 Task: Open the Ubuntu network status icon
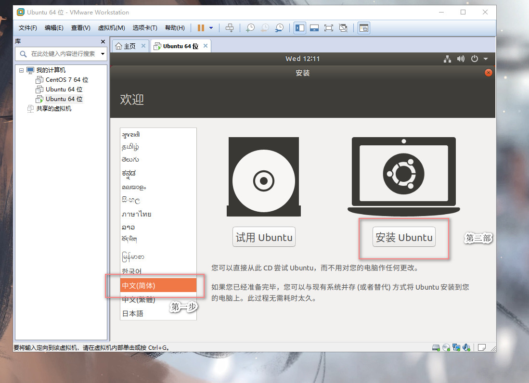447,59
